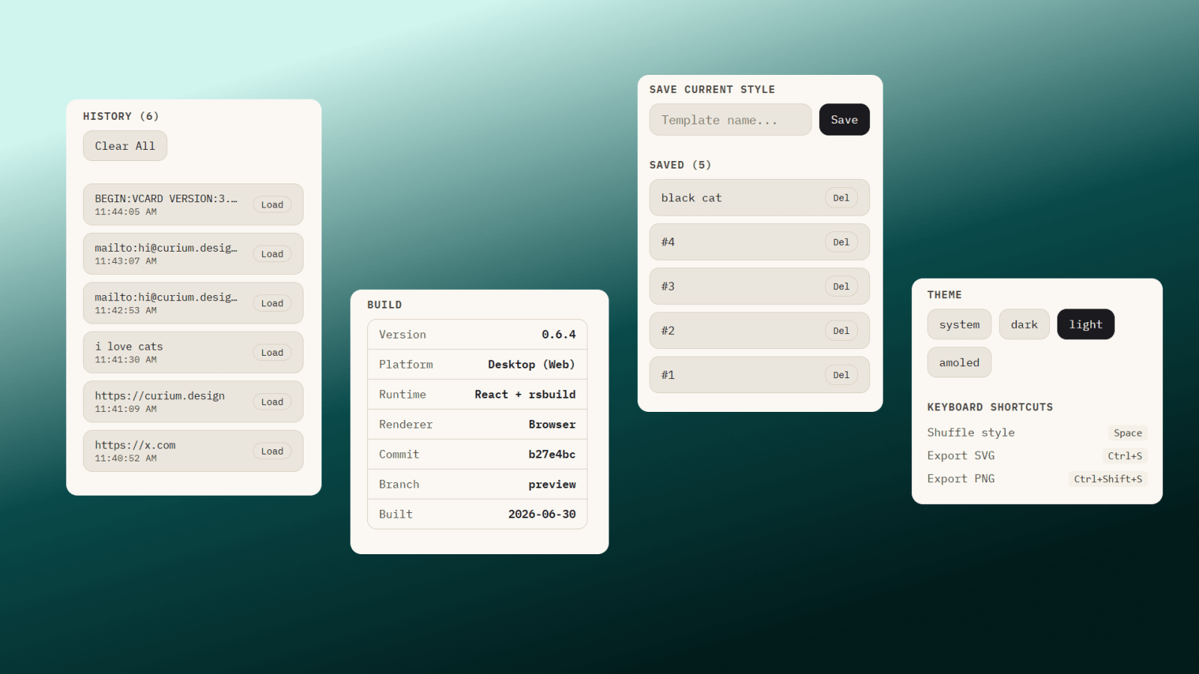Viewport: 1199px width, 674px height.
Task: Focus the Template name input field
Action: coord(731,120)
